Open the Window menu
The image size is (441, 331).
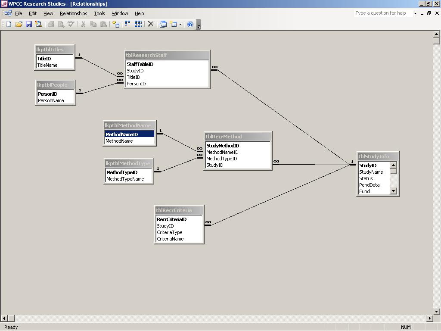point(120,13)
